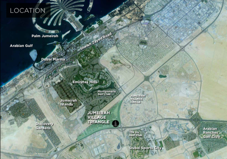
Task: Select the LOCATION title box
Action: [x=28, y=10]
